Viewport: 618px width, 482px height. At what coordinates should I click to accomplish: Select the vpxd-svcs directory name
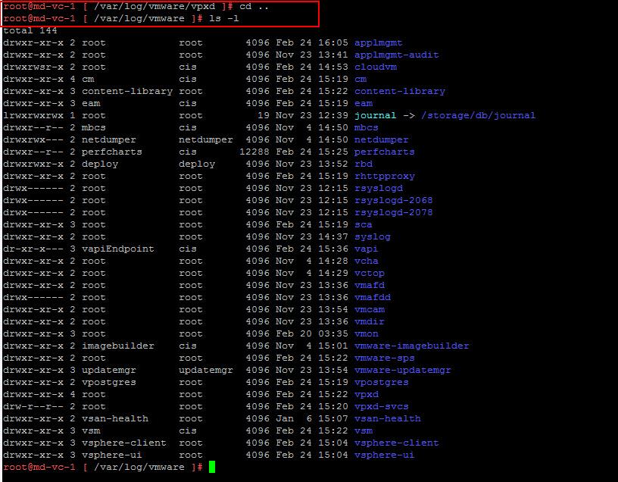[381, 407]
